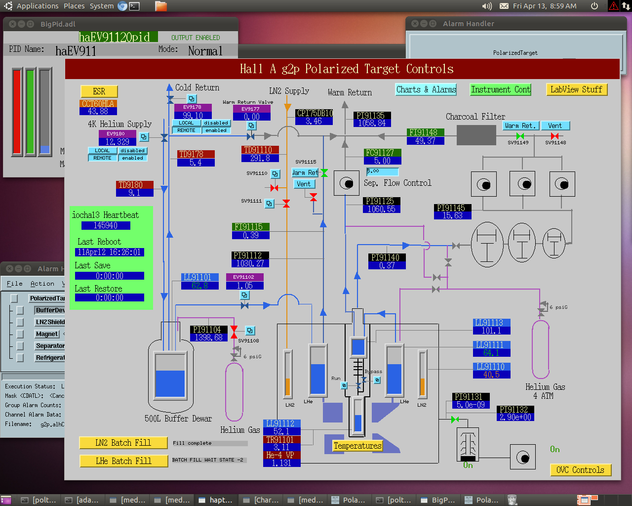
Task: Click green bar in BigPid window
Action: click(x=31, y=112)
